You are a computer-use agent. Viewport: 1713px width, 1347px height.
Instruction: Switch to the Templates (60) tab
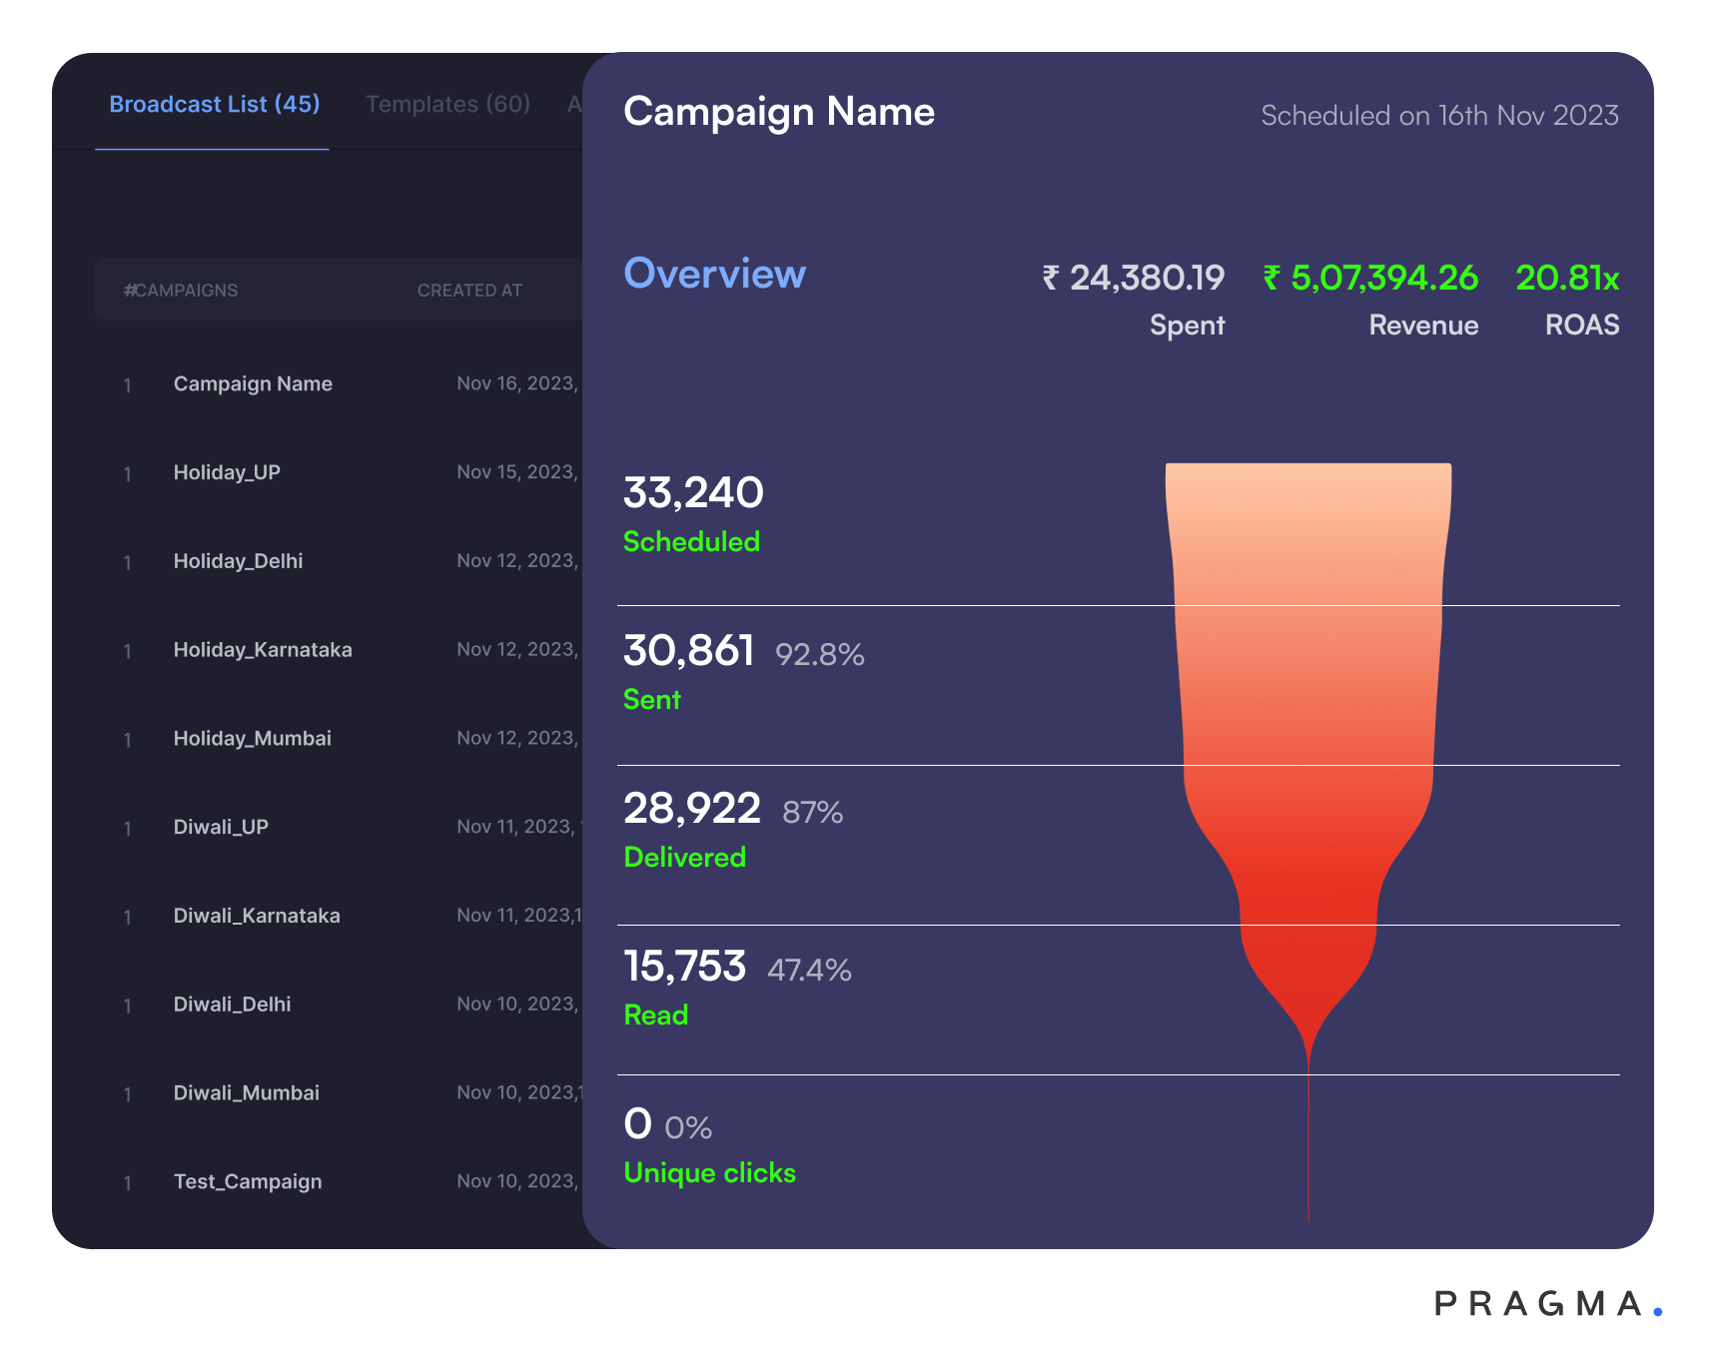pos(445,104)
